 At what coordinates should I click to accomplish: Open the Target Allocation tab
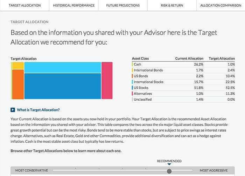(25, 5)
